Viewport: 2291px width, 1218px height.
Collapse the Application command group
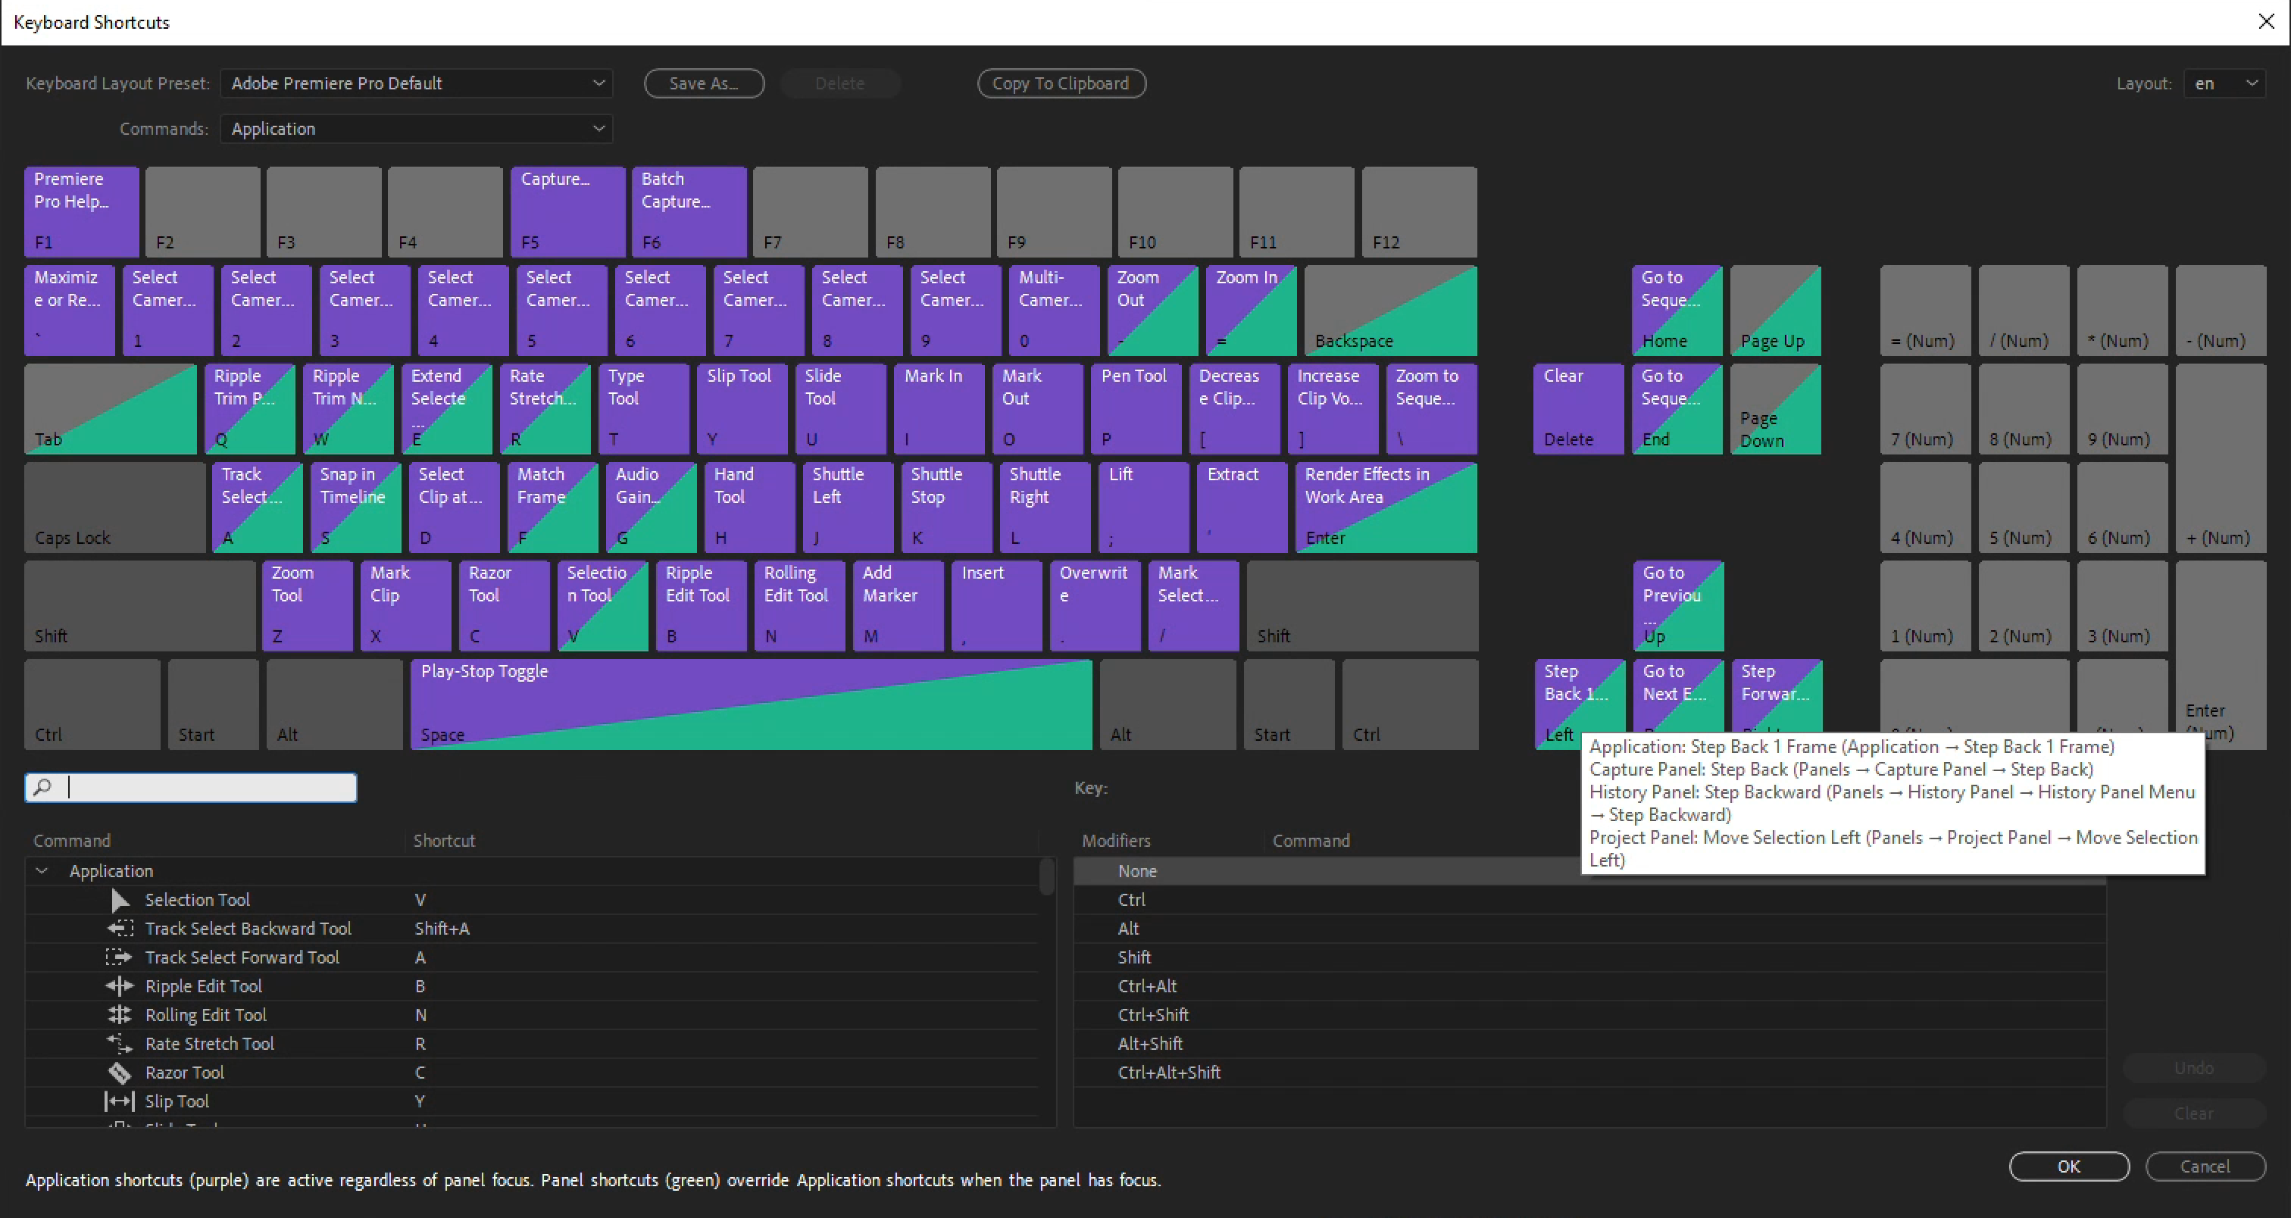(x=42, y=871)
